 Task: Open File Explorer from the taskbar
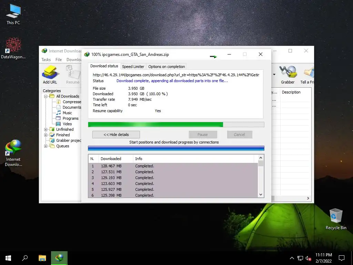[x=42, y=258]
